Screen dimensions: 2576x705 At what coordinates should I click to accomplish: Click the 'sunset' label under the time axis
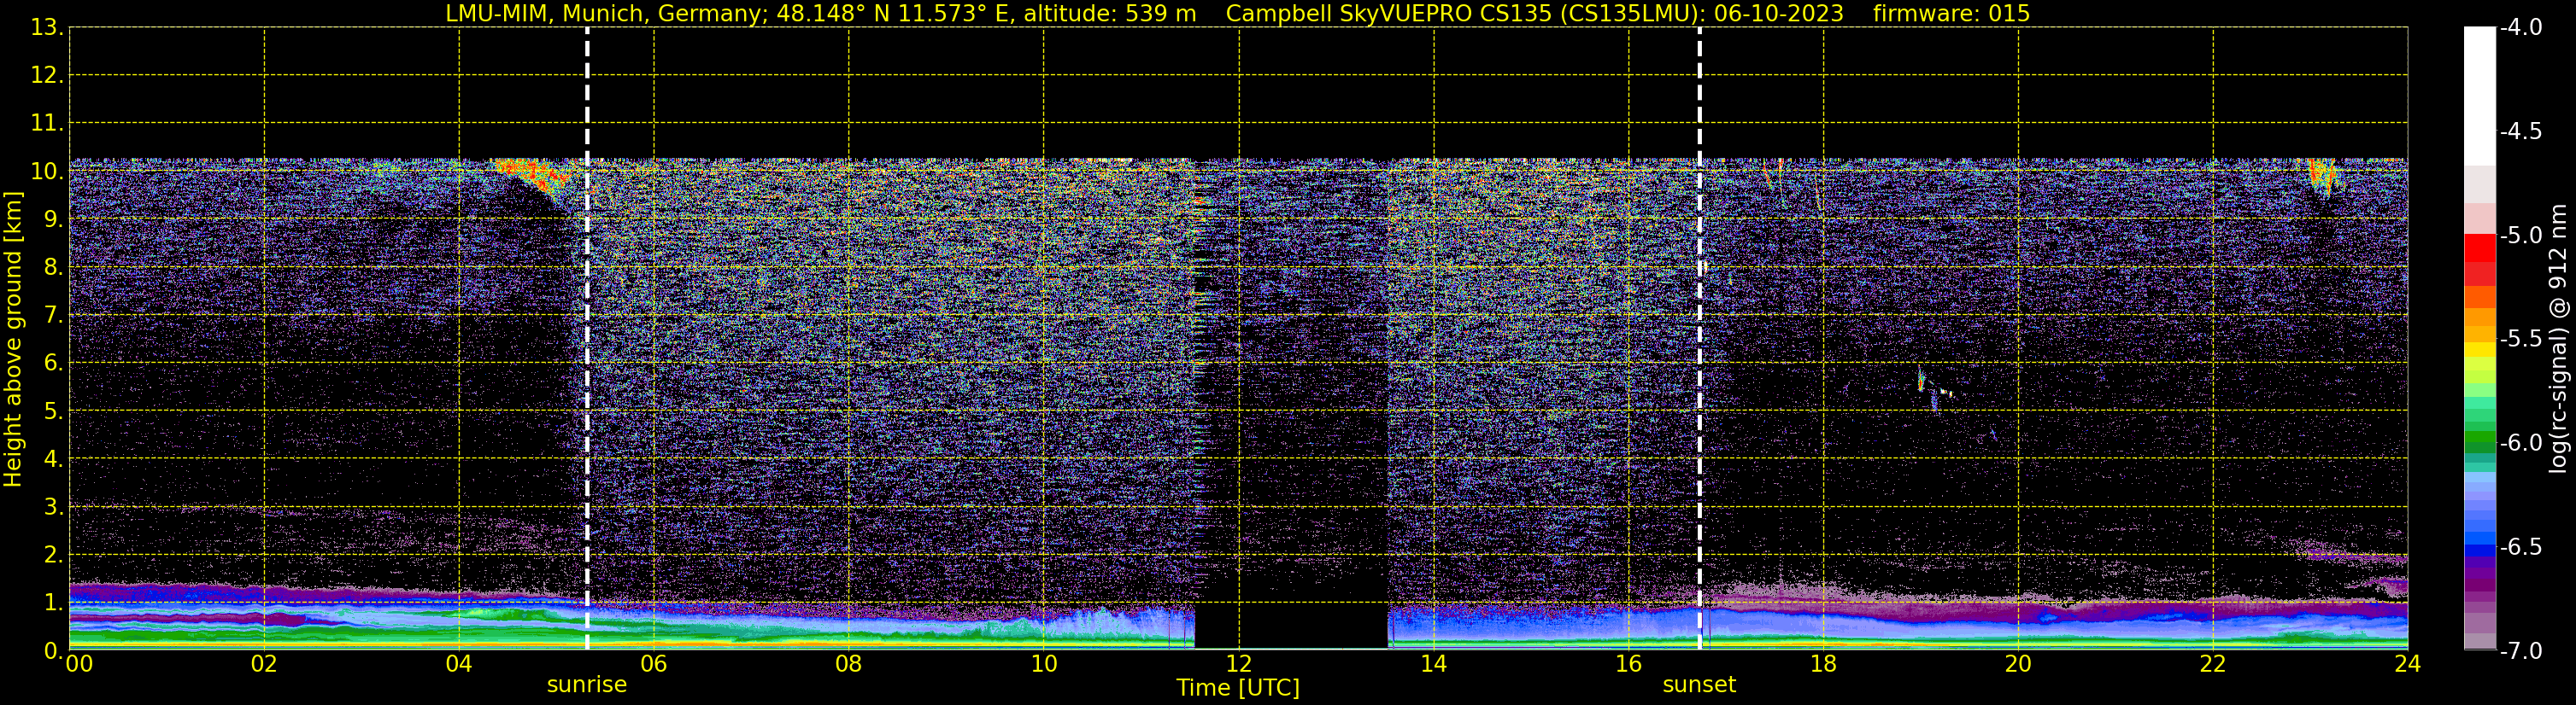coord(1699,684)
